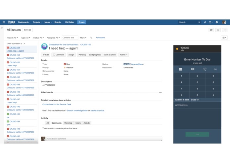The width and height of the screenshot is (230, 163).
Task: Open the Boards dropdown menu
Action: 58,22
